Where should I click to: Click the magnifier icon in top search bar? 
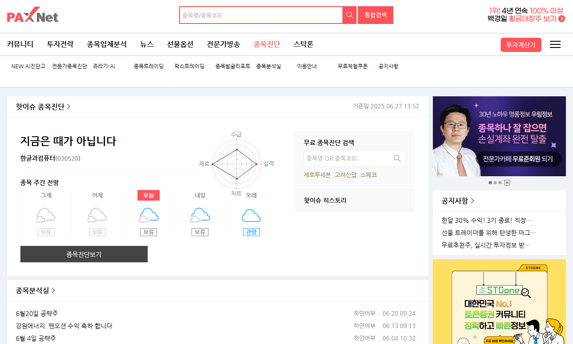[x=349, y=15]
